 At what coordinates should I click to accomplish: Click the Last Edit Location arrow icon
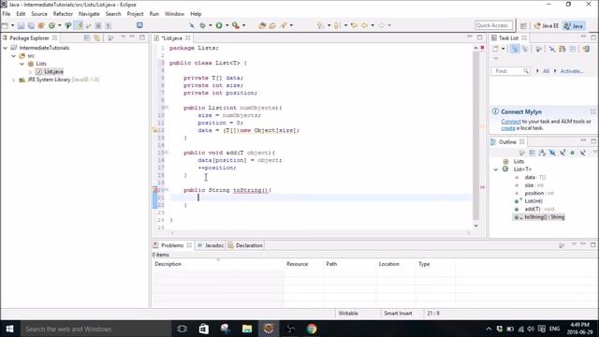click(x=355, y=25)
